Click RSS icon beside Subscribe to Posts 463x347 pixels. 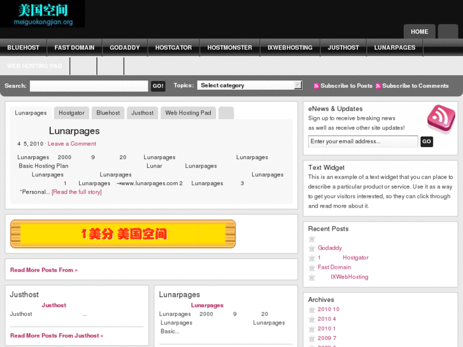(x=317, y=86)
